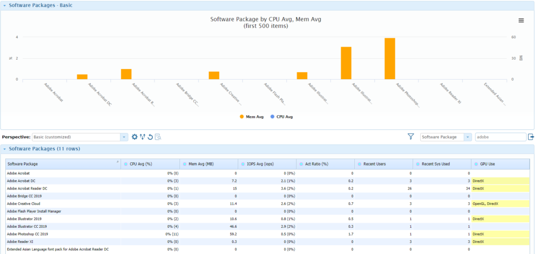Image resolution: width=536 pixels, height=254 pixels.
Task: Toggle the Recent Users column circle indicator
Action: click(359, 164)
